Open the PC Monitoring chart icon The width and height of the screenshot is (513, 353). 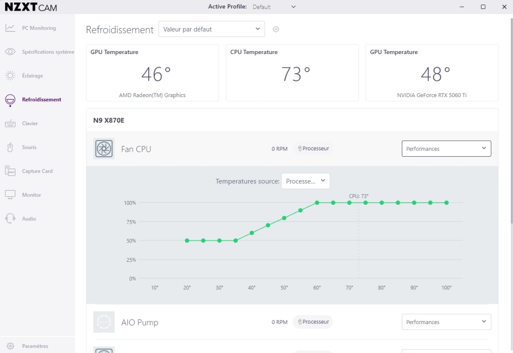[x=10, y=28]
